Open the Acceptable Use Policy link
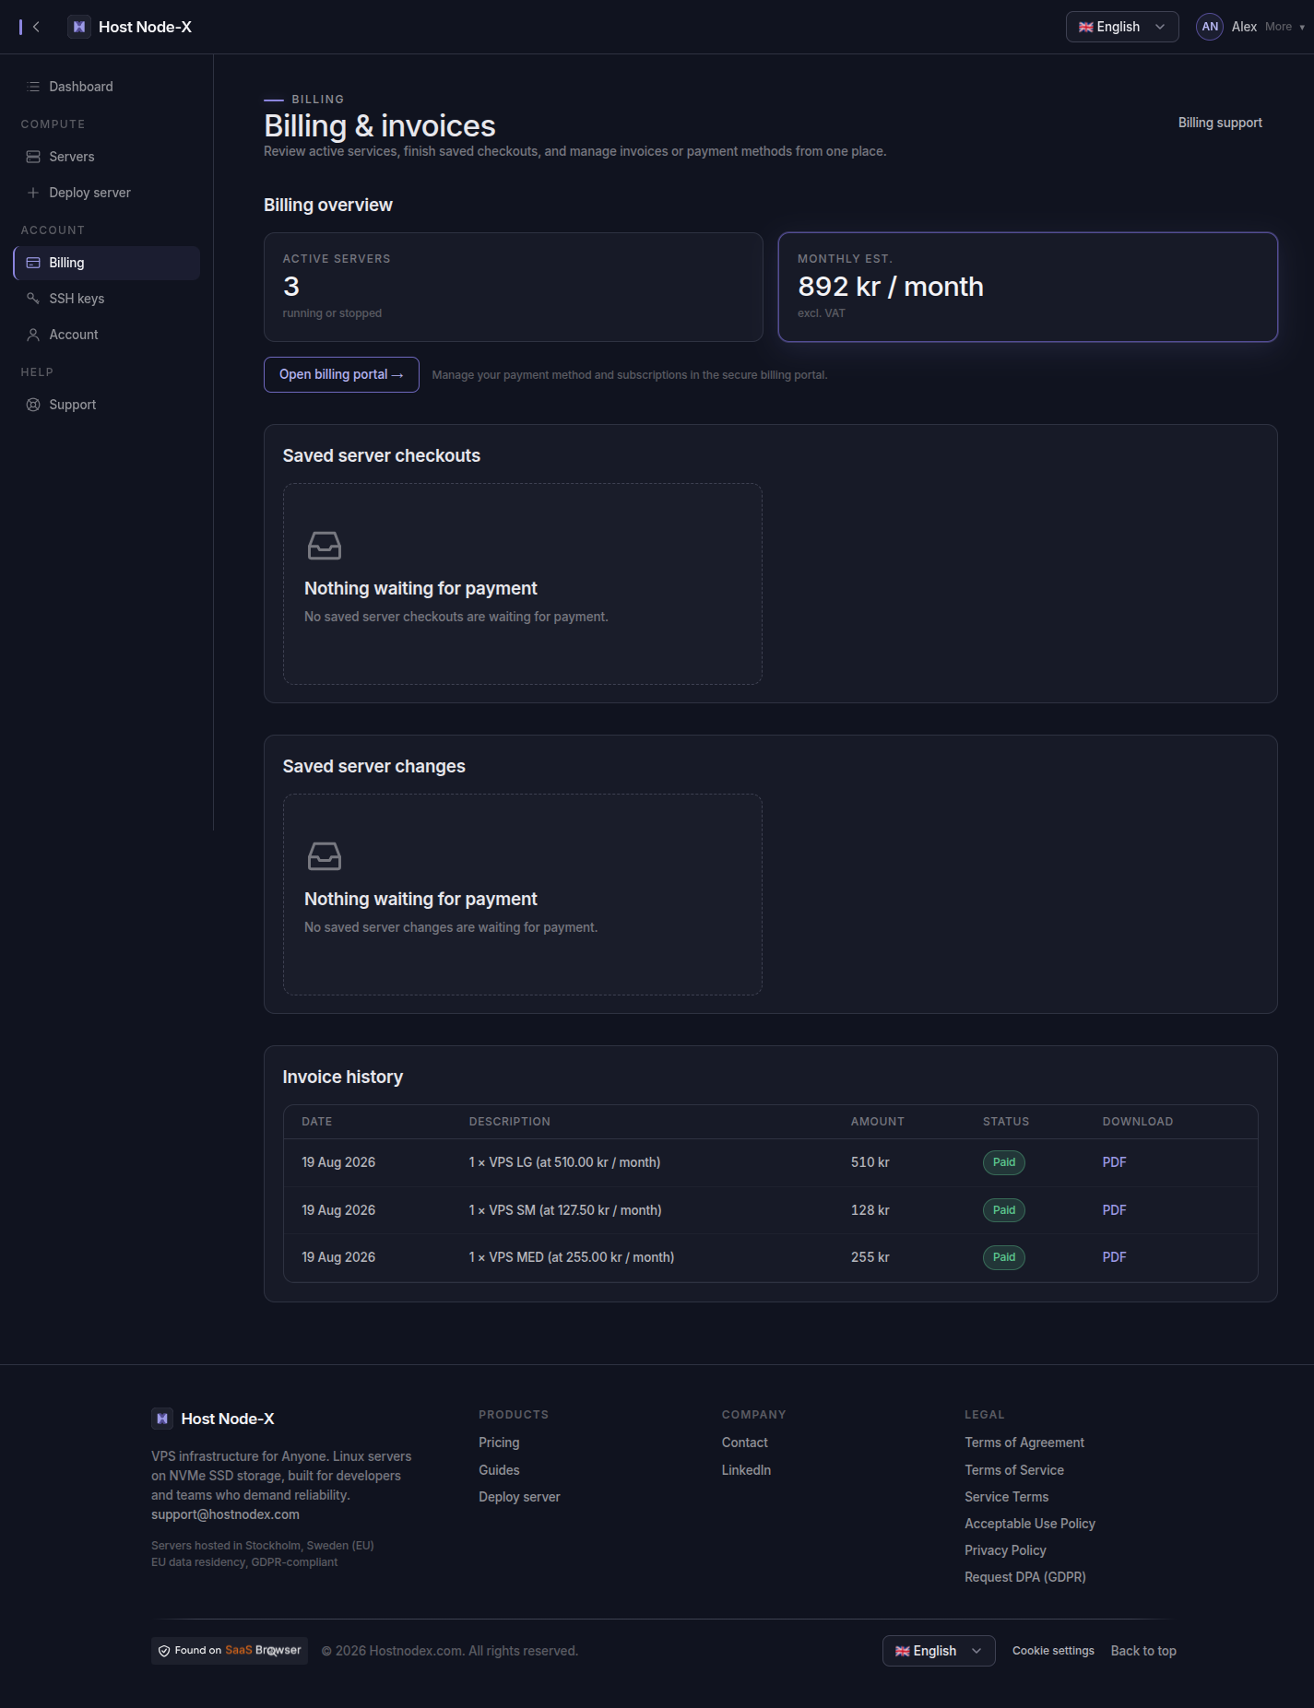 pyautogui.click(x=1030, y=1524)
